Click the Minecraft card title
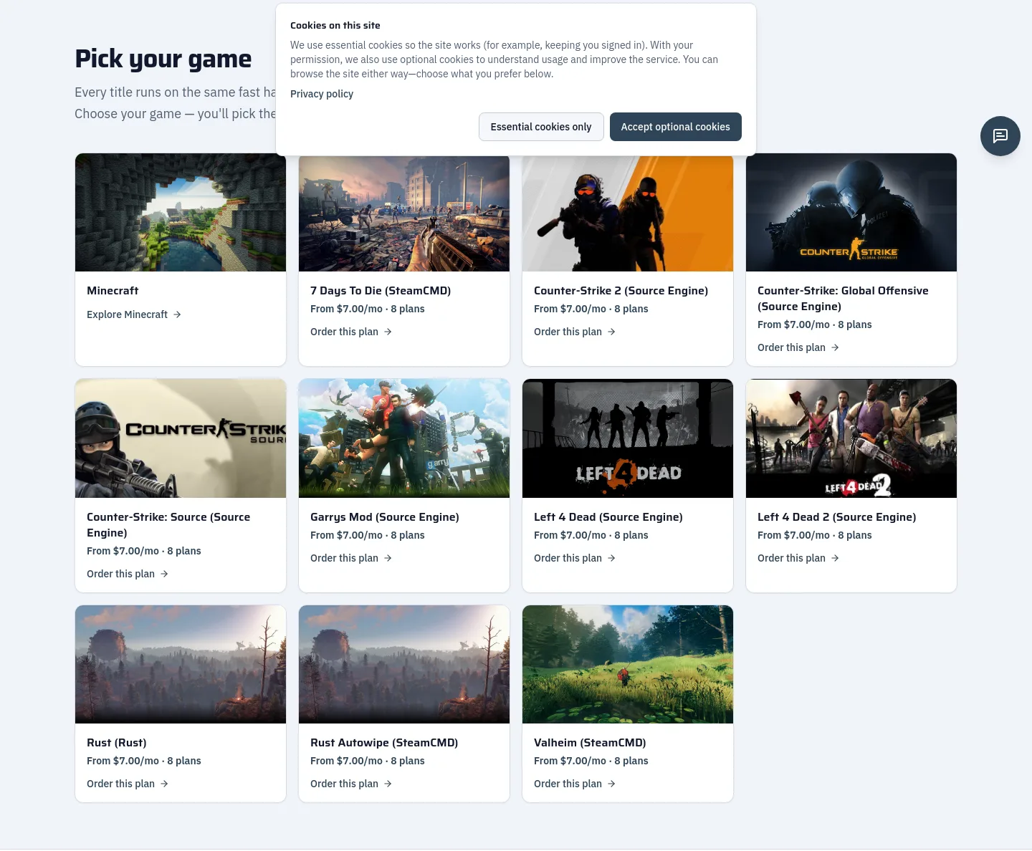Viewport: 1032px width, 851px height. point(113,291)
